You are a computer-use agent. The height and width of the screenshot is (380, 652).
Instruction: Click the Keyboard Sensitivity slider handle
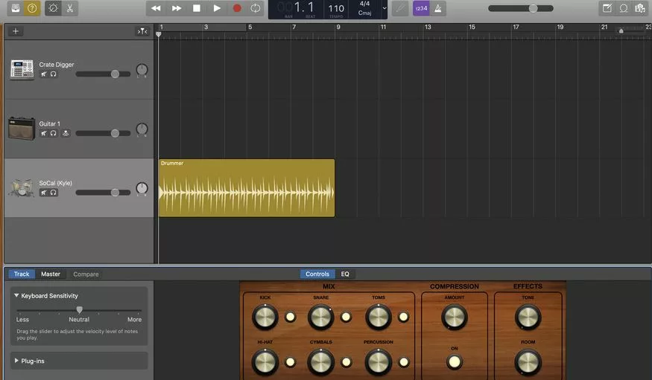coord(79,310)
